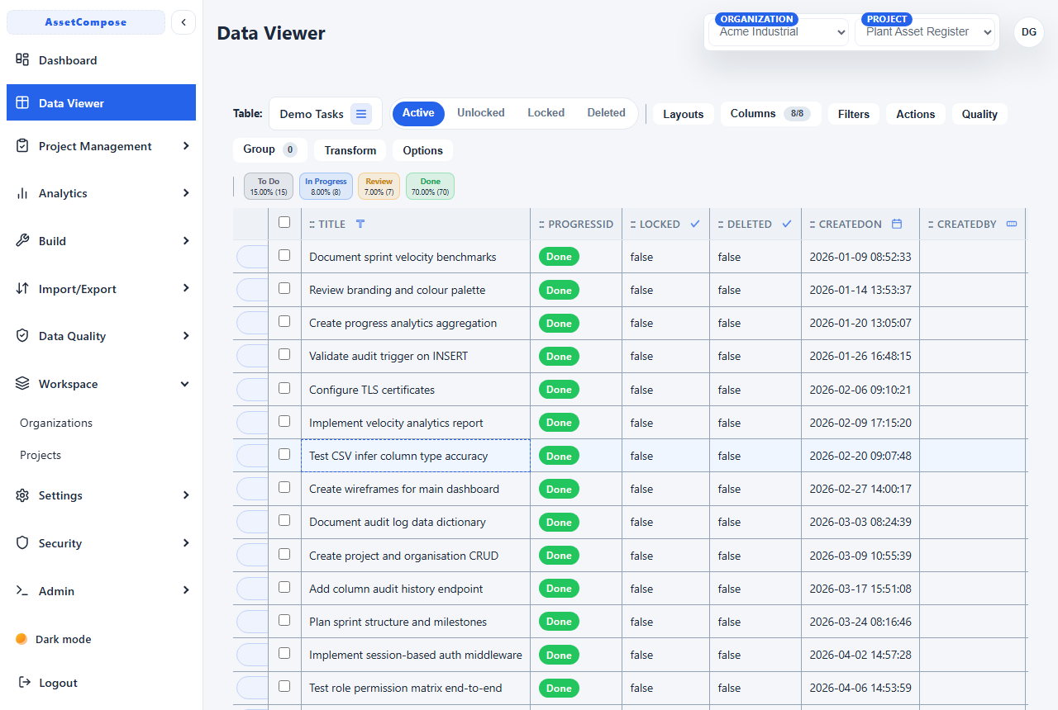Expand the Import/Export submenu chevron
Viewport: 1058px width, 710px height.
coord(185,289)
